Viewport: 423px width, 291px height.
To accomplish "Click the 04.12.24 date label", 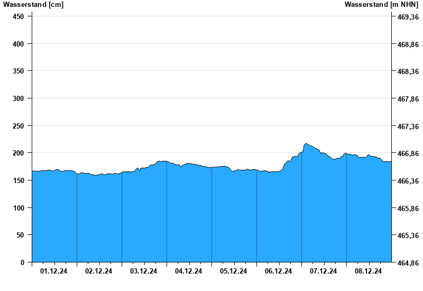I will pos(188,271).
